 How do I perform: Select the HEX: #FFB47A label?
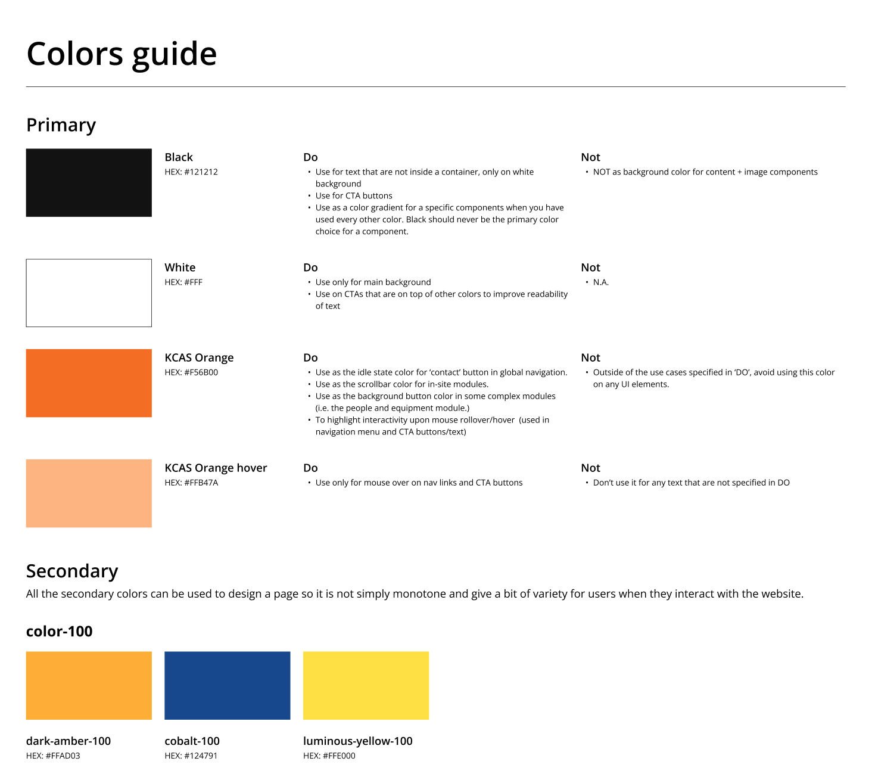(x=191, y=483)
